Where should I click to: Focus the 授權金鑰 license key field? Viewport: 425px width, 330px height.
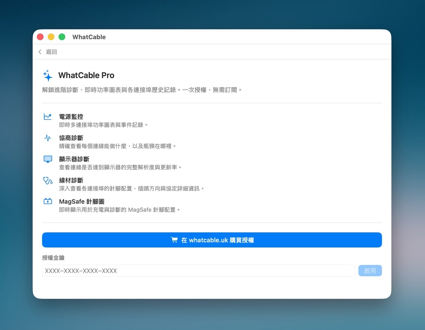pyautogui.click(x=198, y=271)
